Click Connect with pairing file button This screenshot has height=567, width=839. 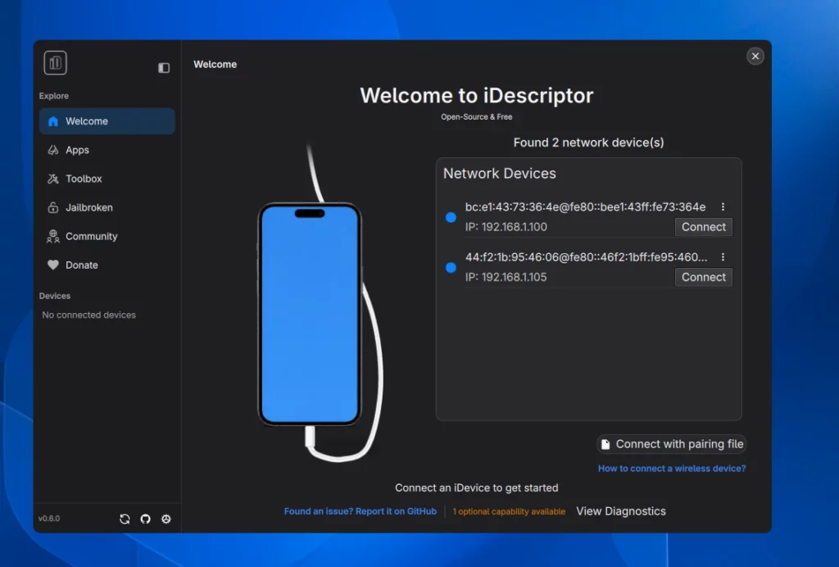pyautogui.click(x=672, y=444)
